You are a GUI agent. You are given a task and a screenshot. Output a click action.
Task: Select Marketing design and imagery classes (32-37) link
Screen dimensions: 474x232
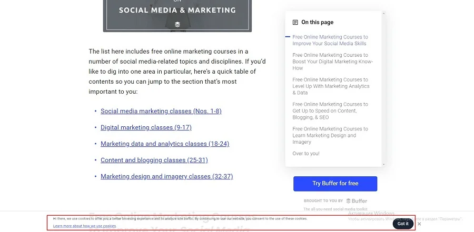166,176
